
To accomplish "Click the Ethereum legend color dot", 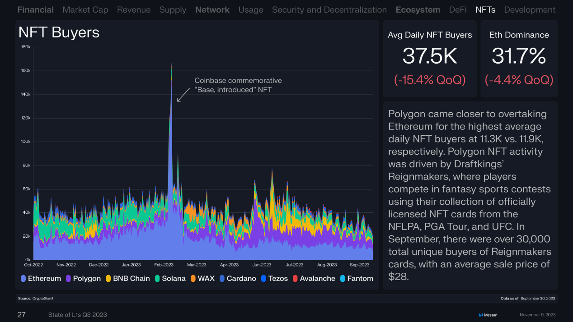I will (x=23, y=279).
